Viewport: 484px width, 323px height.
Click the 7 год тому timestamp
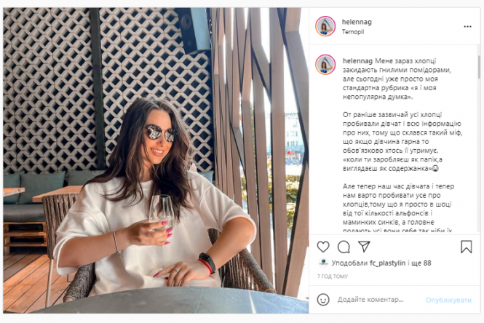tap(333, 276)
